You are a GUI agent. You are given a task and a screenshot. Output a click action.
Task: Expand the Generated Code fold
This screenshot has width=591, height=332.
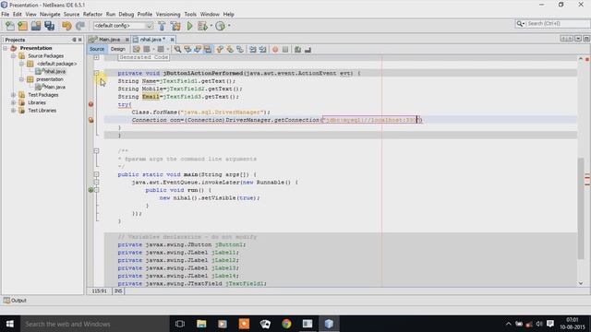[96, 57]
